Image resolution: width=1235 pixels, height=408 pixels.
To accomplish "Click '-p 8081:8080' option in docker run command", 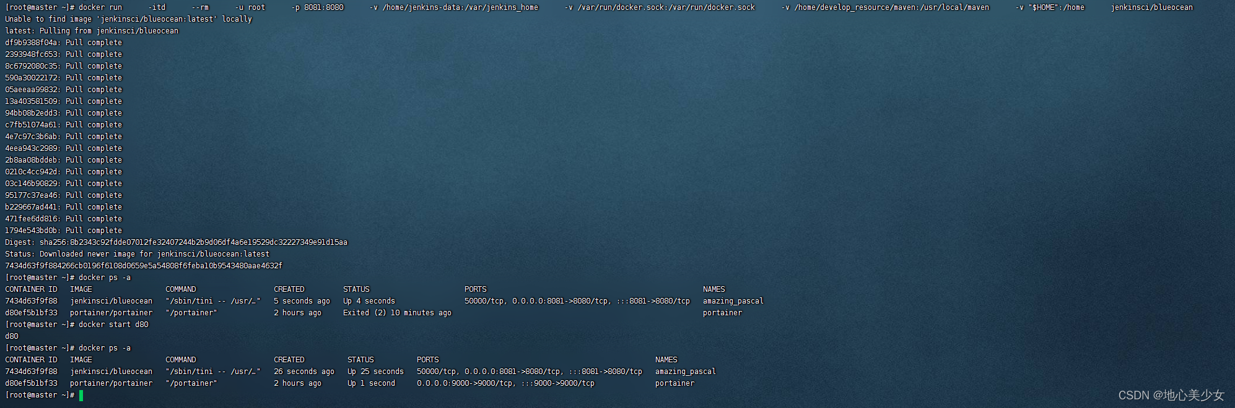I will coord(317,7).
